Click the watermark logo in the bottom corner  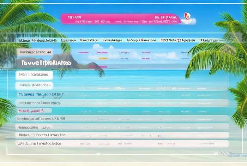coord(229,154)
